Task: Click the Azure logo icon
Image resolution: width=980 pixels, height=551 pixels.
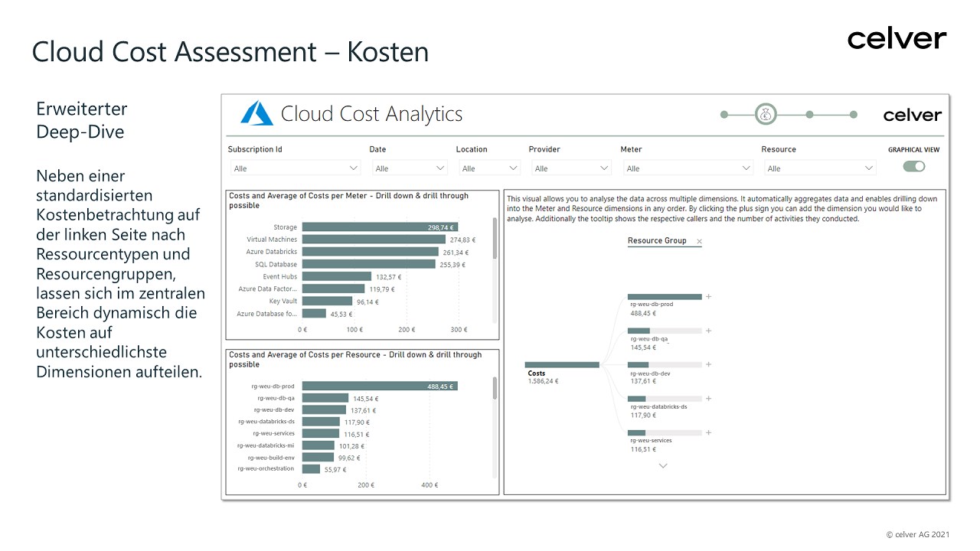Action: [x=256, y=113]
